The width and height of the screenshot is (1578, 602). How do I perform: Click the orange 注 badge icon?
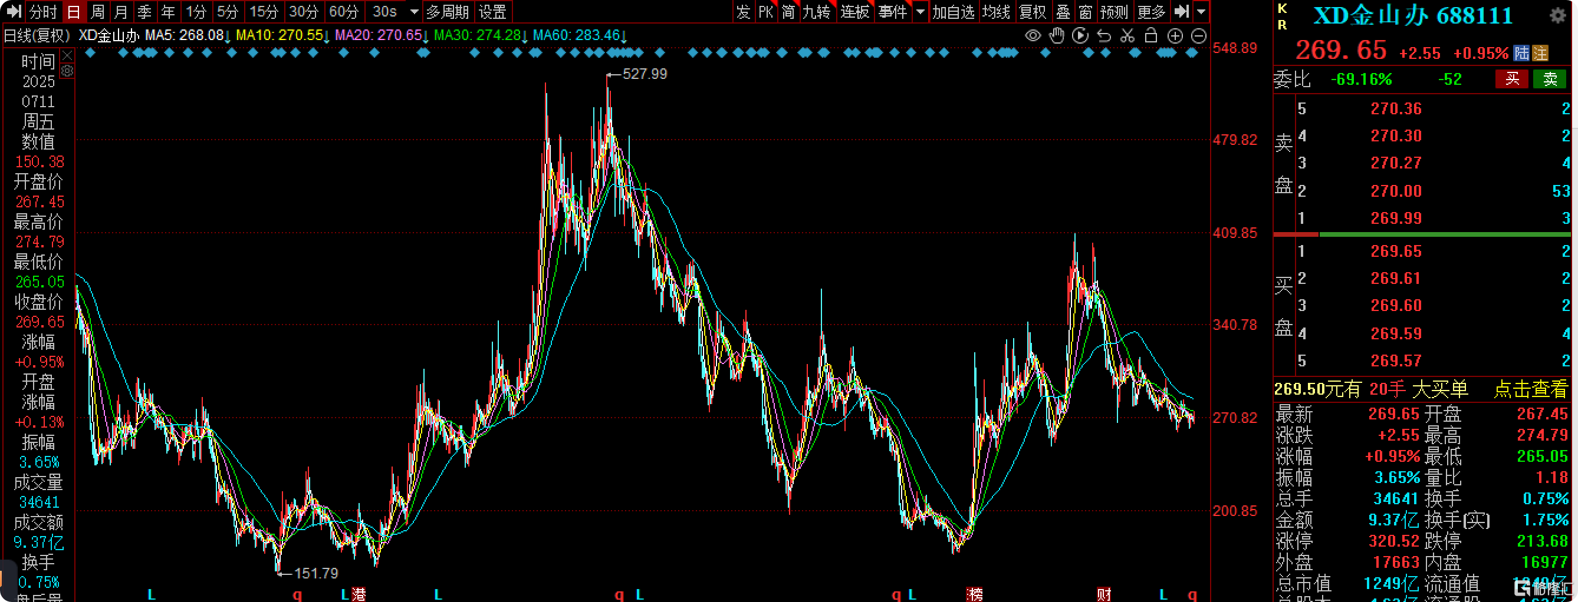(x=1540, y=53)
